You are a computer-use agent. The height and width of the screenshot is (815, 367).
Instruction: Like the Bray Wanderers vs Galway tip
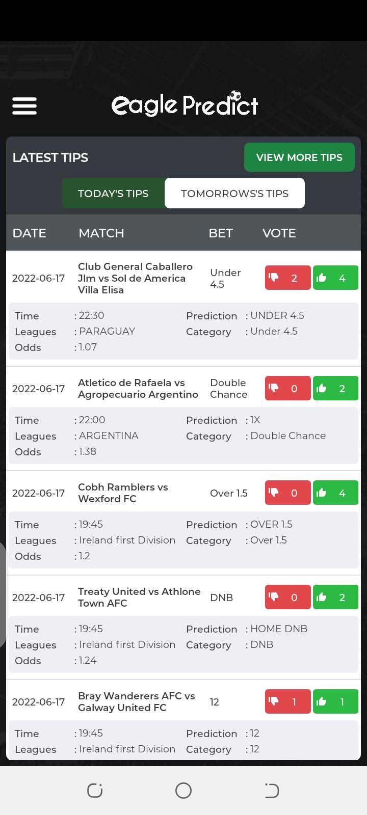[335, 701]
